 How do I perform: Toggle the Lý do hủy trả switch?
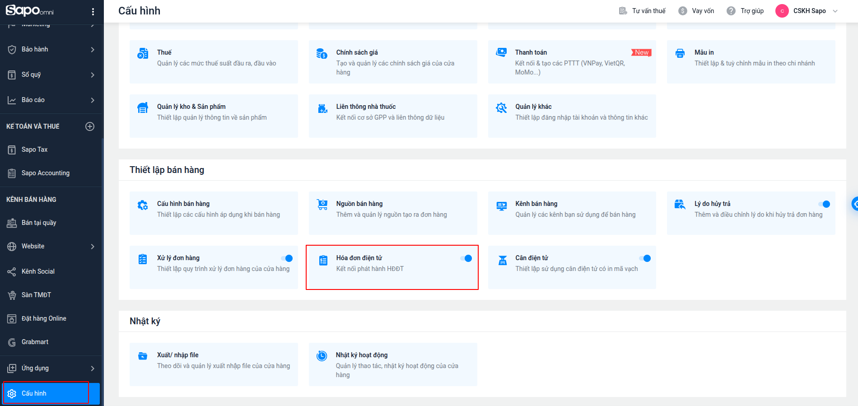pos(824,204)
